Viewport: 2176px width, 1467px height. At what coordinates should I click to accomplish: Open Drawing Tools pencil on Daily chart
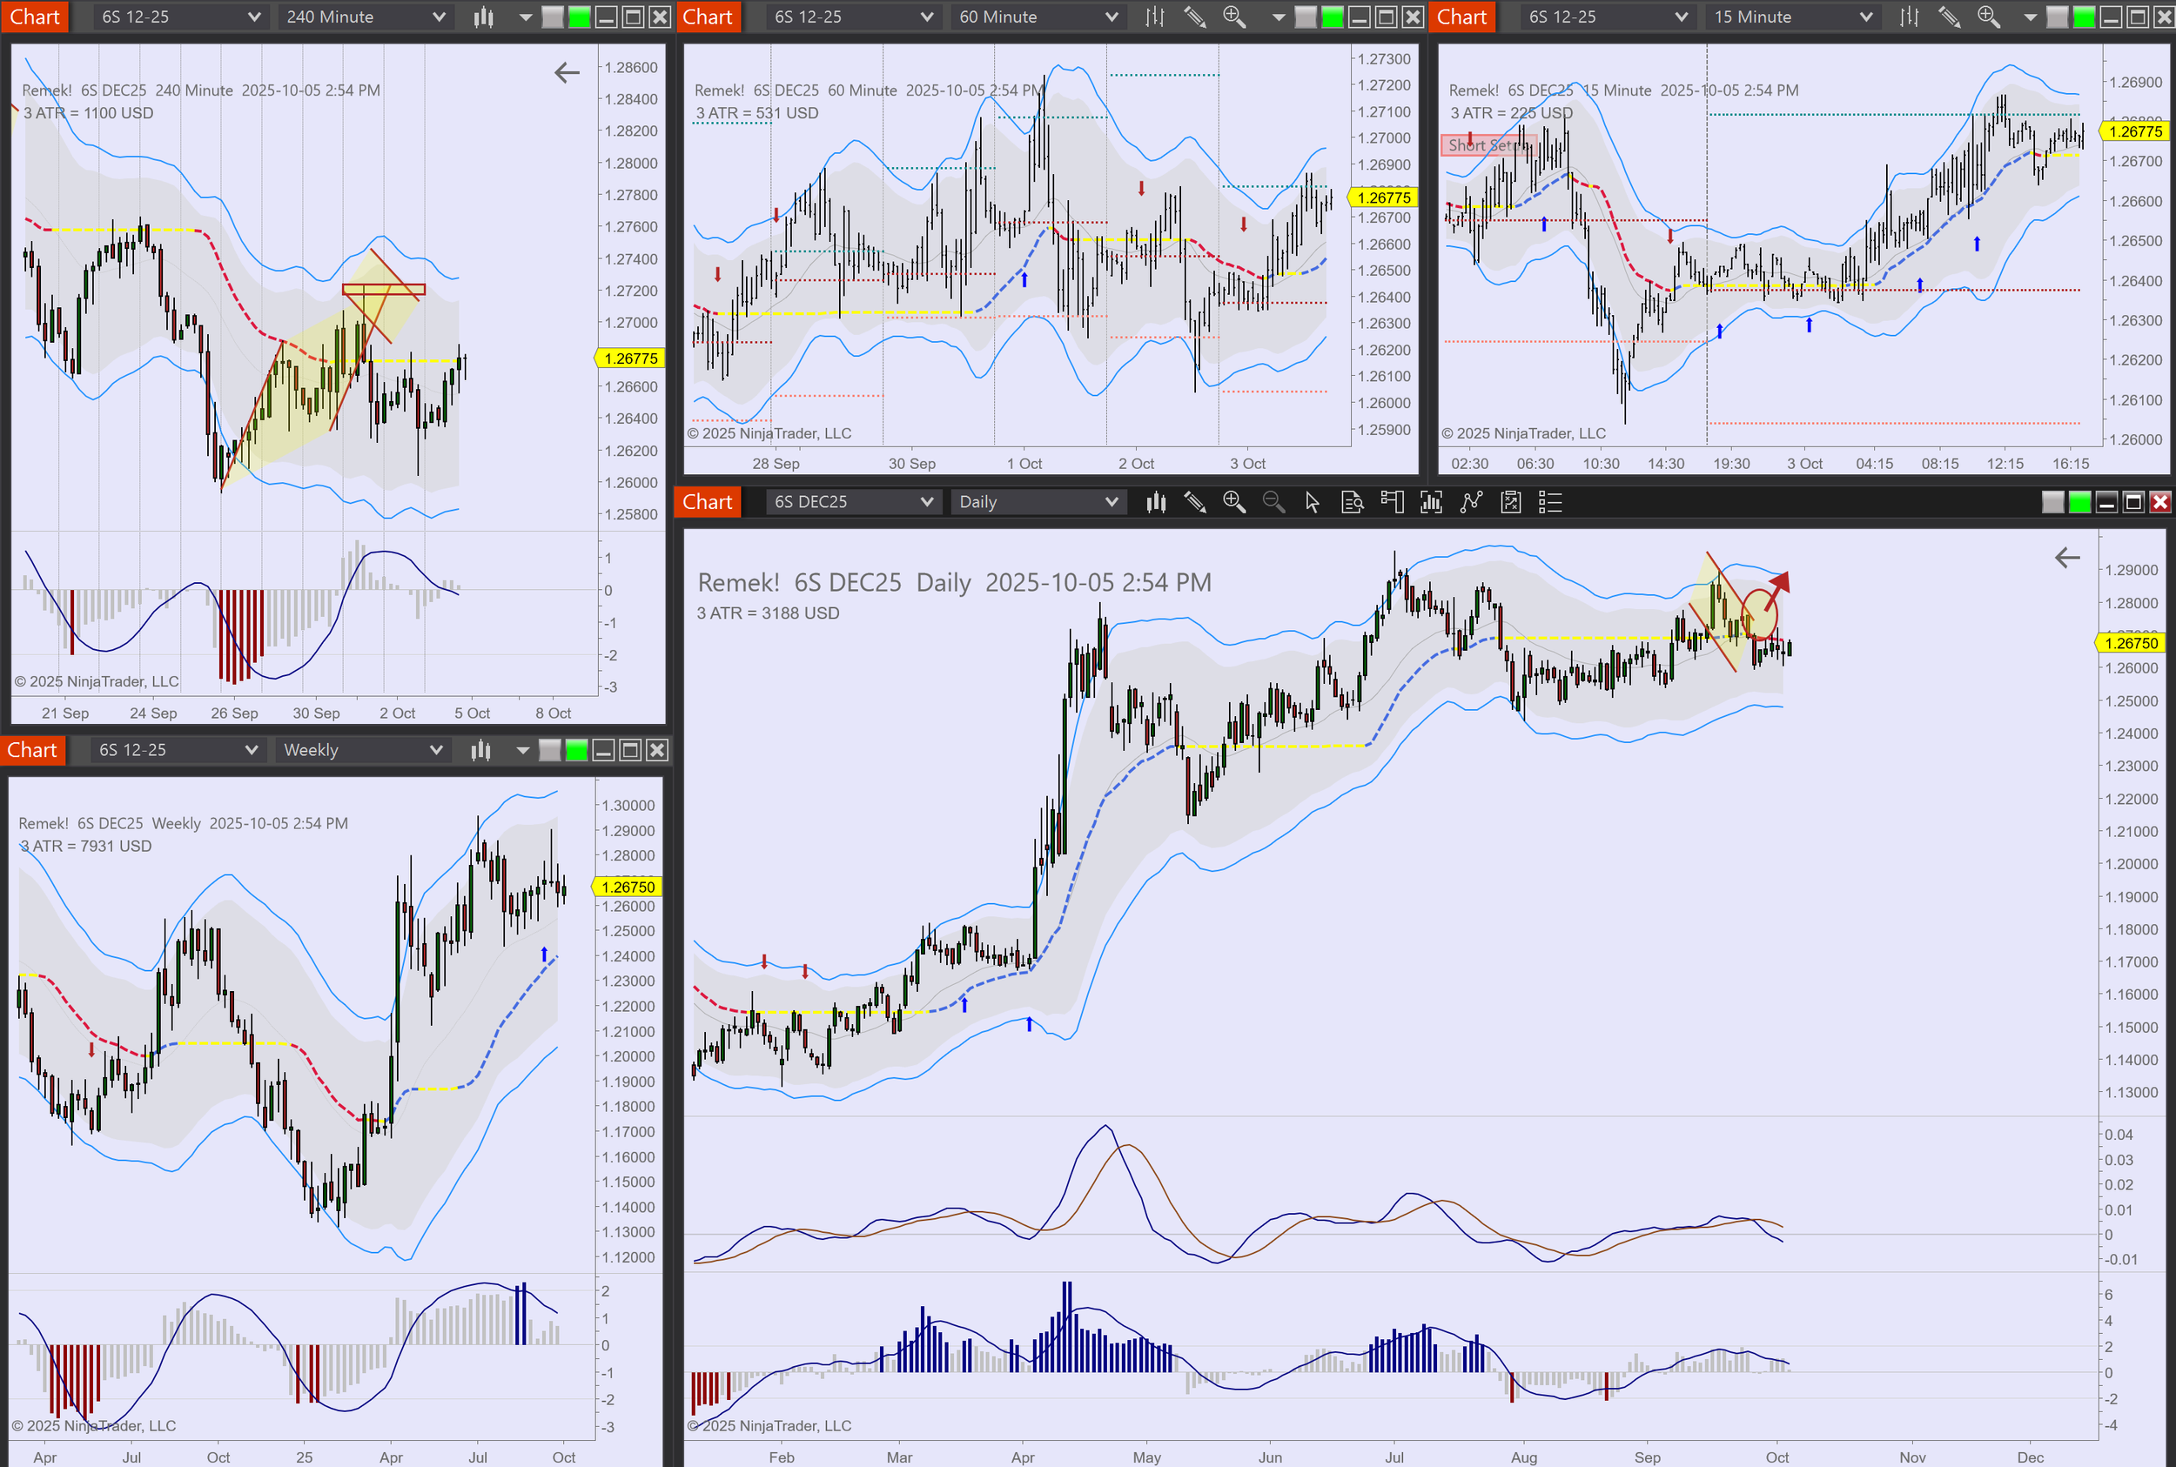(1194, 502)
